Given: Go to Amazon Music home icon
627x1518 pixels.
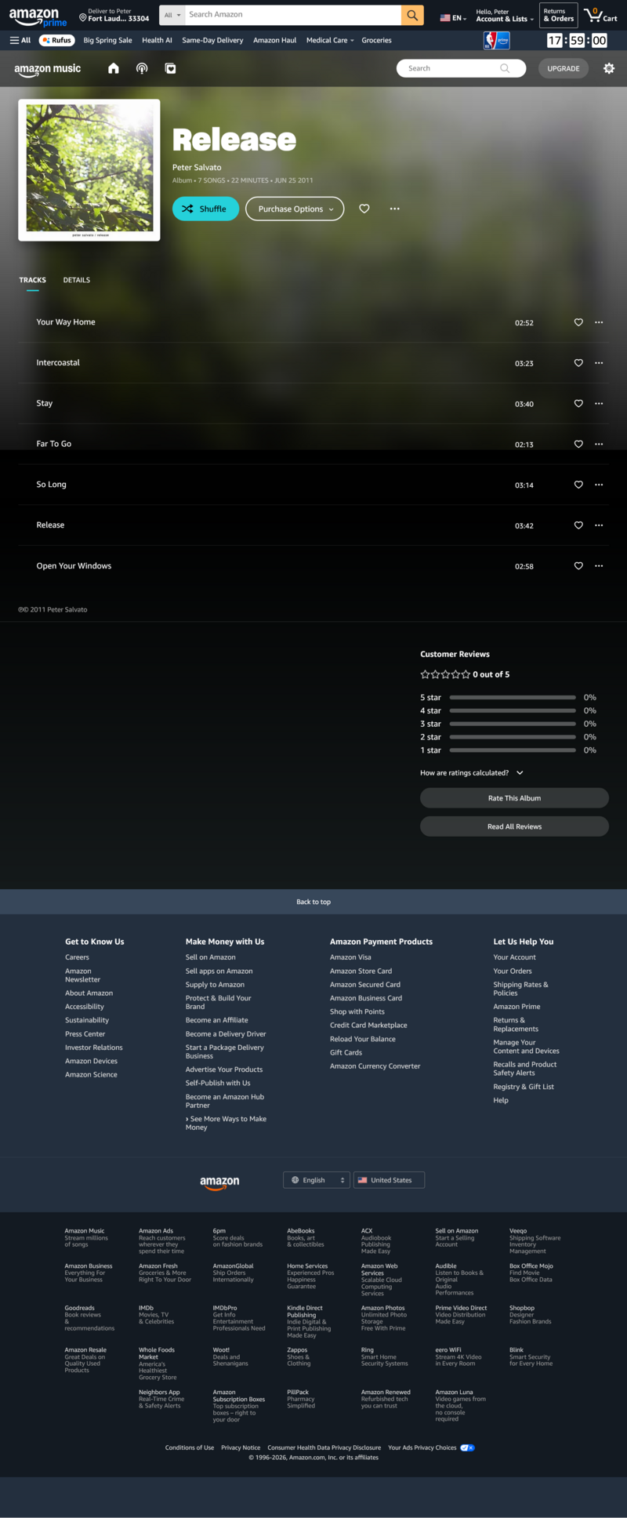Looking at the screenshot, I should coord(114,68).
